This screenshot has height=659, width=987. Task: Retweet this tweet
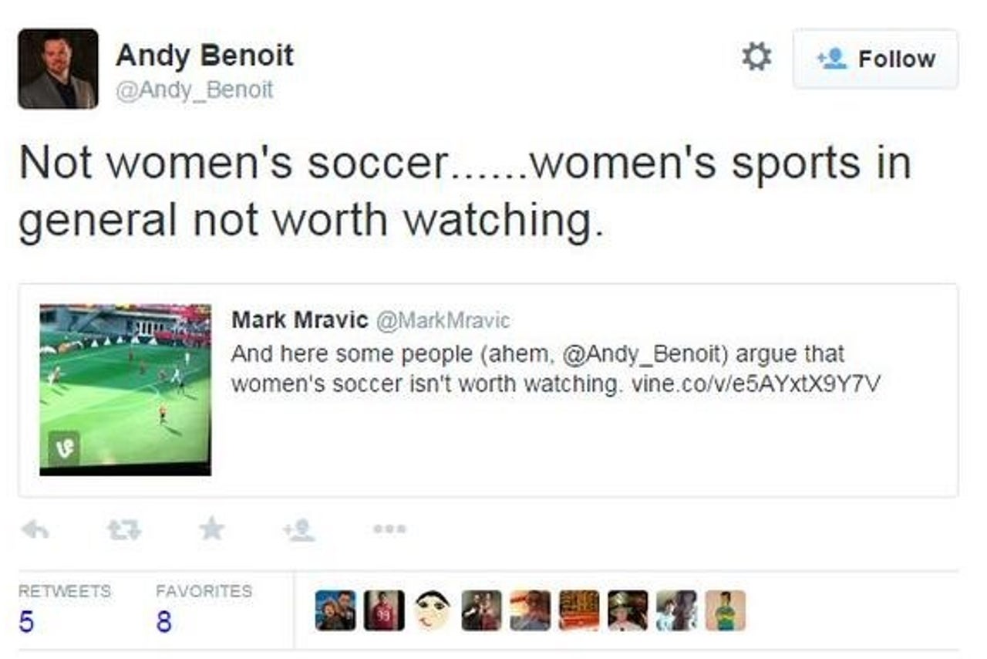click(x=123, y=529)
